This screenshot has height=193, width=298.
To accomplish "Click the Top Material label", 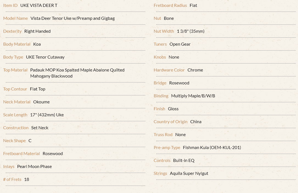I will pyautogui.click(x=15, y=70).
